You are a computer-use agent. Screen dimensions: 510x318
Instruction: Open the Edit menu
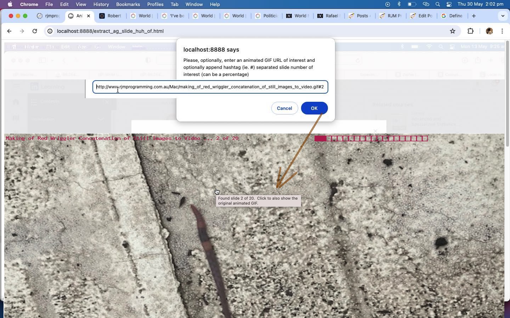pos(64,4)
